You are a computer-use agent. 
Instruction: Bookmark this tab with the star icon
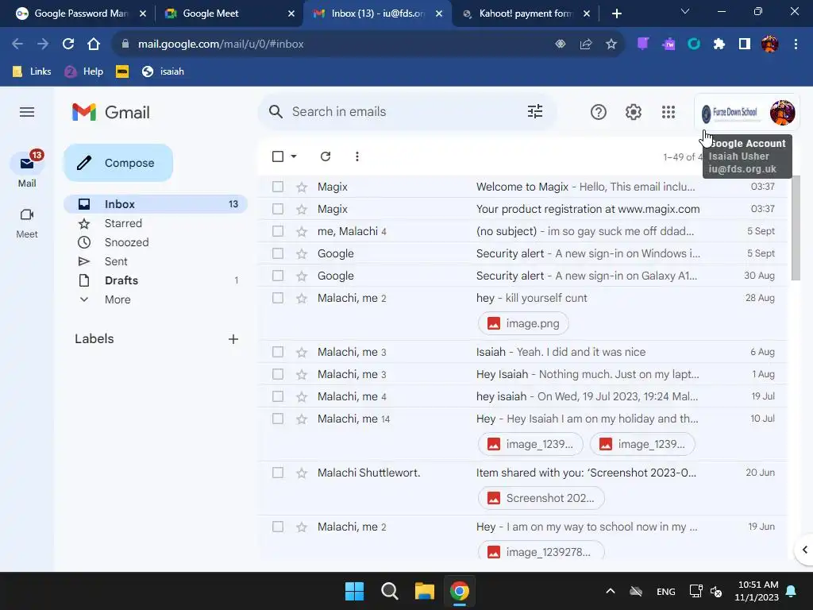(611, 44)
